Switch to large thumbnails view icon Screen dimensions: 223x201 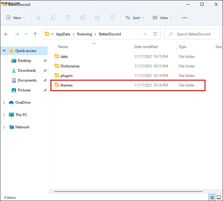tap(219, 197)
